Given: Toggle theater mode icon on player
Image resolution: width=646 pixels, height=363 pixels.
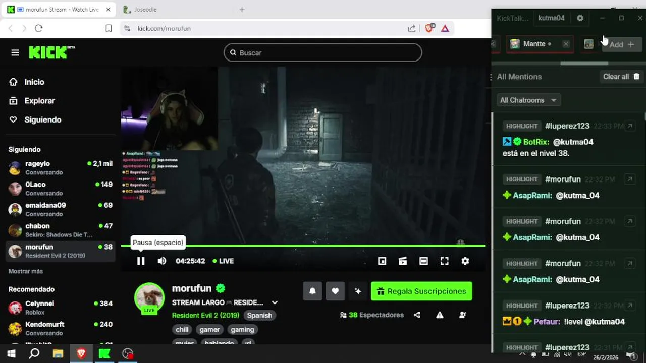Looking at the screenshot, I should tap(423, 261).
